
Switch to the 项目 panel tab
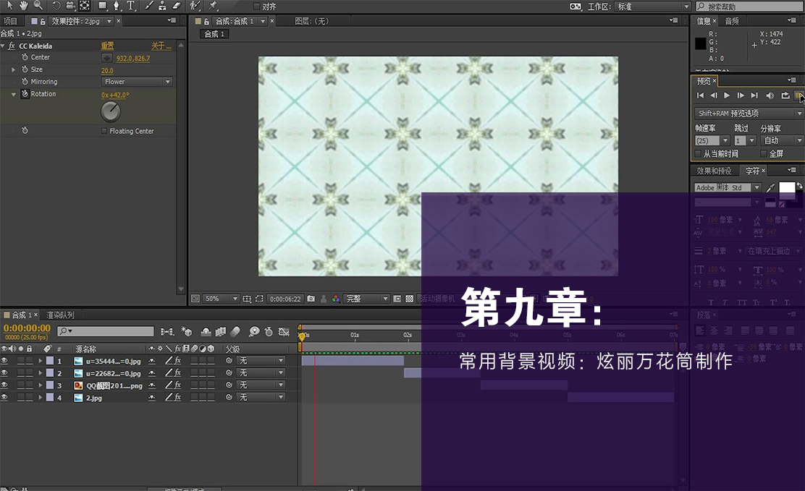click(10, 21)
